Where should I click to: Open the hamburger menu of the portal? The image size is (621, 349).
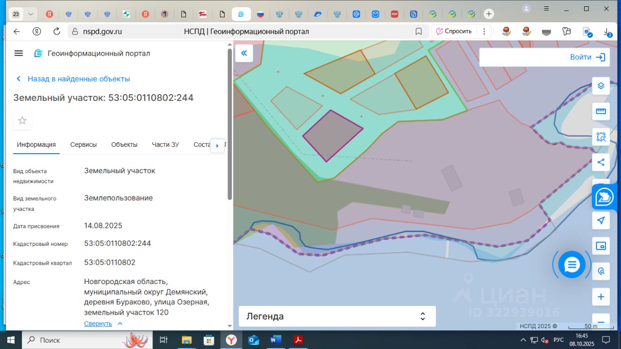tap(18, 53)
